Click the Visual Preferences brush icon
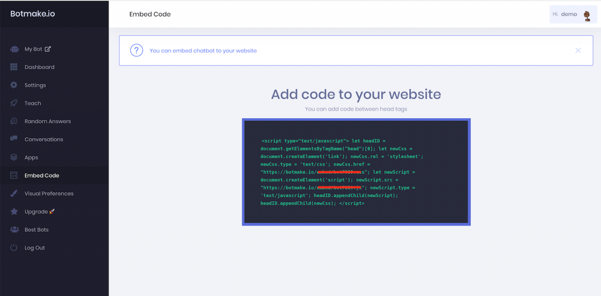This screenshot has height=296, width=601. (14, 194)
